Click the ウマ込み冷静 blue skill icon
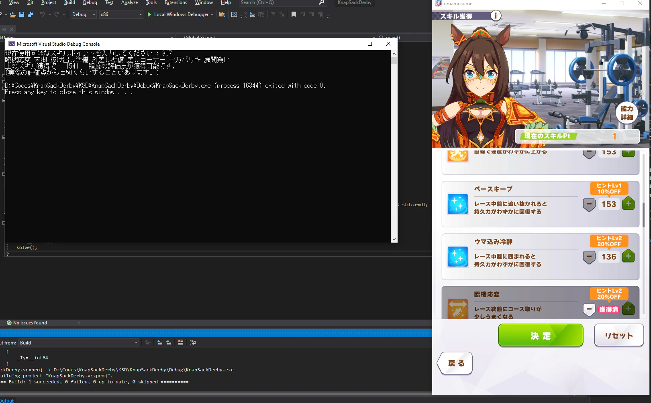651x403 pixels. coord(458,257)
